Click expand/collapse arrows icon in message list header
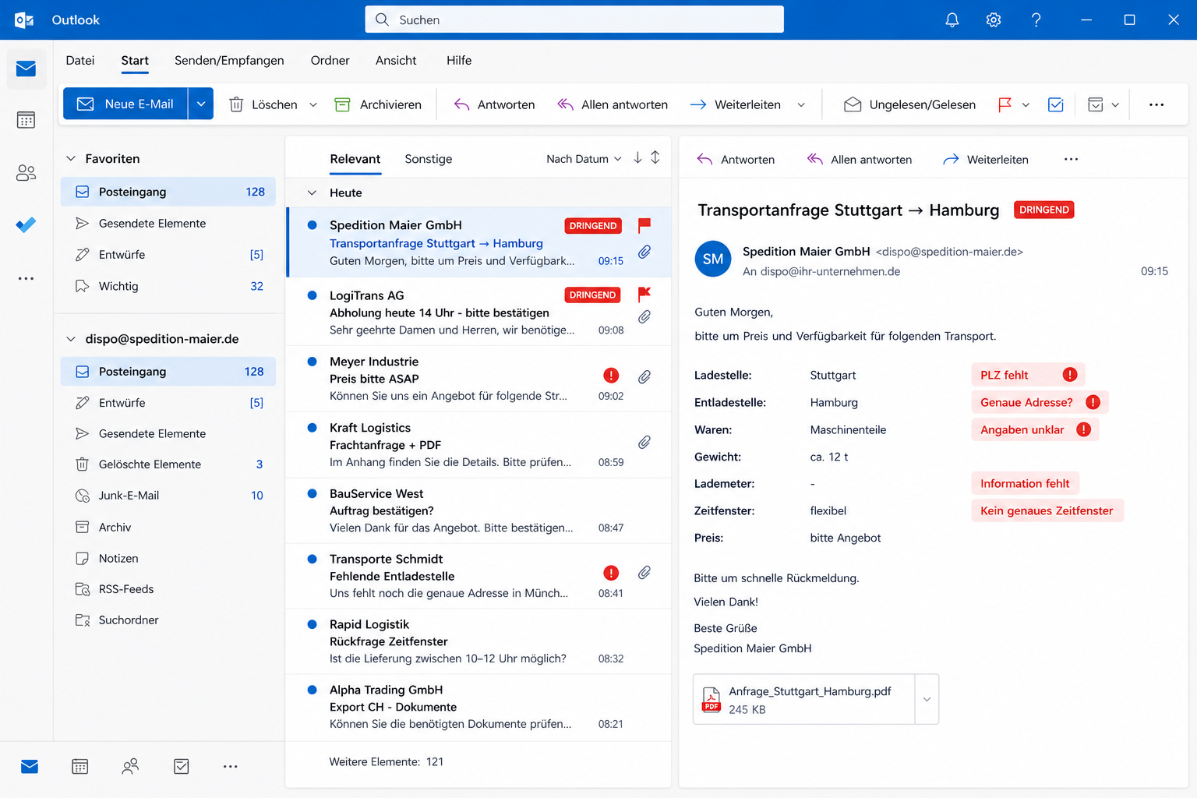The height and width of the screenshot is (798, 1197). (x=655, y=158)
